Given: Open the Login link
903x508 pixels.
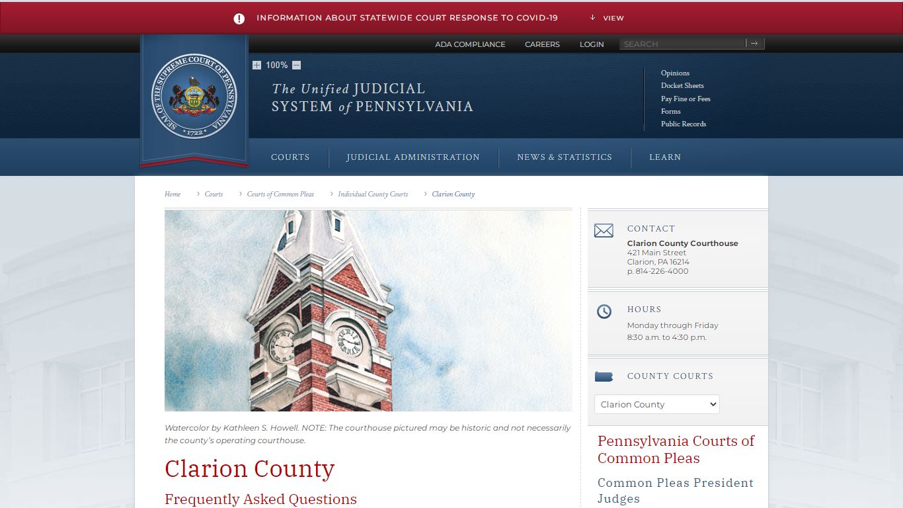Looking at the screenshot, I should click(x=592, y=44).
